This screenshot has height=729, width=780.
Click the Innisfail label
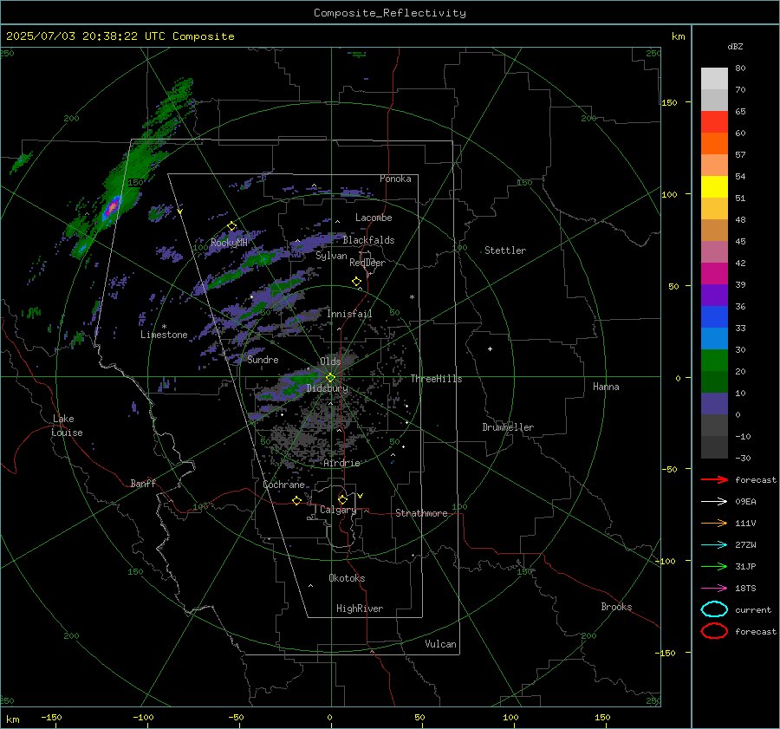coord(349,314)
